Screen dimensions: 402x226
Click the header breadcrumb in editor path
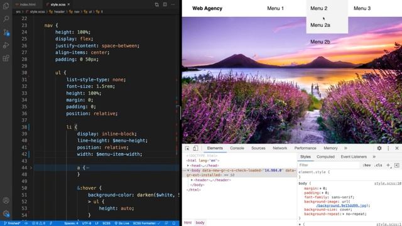click(59, 12)
